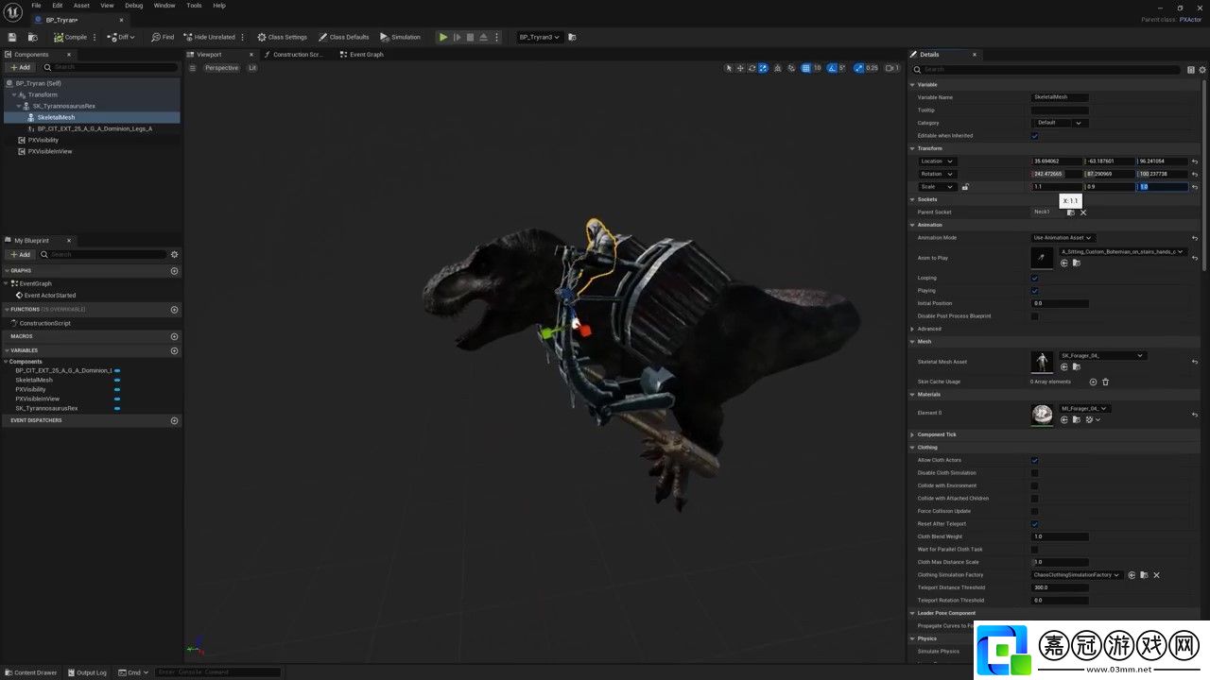Click the Eject button in play controls
The width and height of the screenshot is (1210, 680).
point(483,37)
